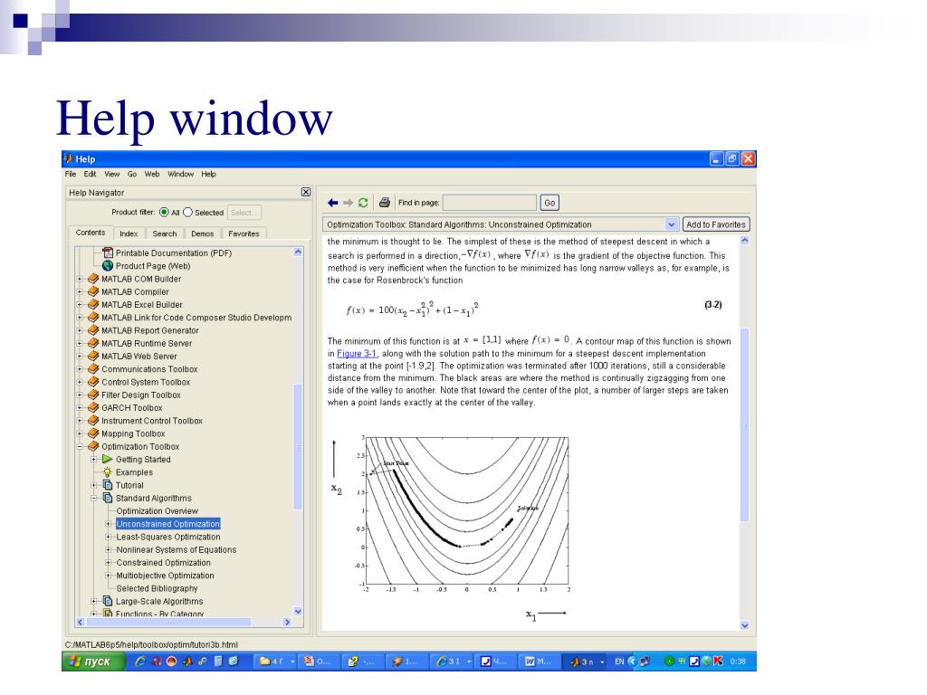
Task: Click the content pane scroll down arrow
Action: (745, 625)
